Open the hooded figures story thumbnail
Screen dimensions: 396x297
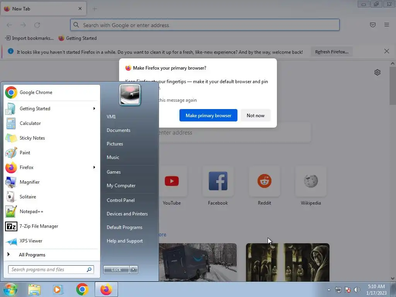[288, 262]
